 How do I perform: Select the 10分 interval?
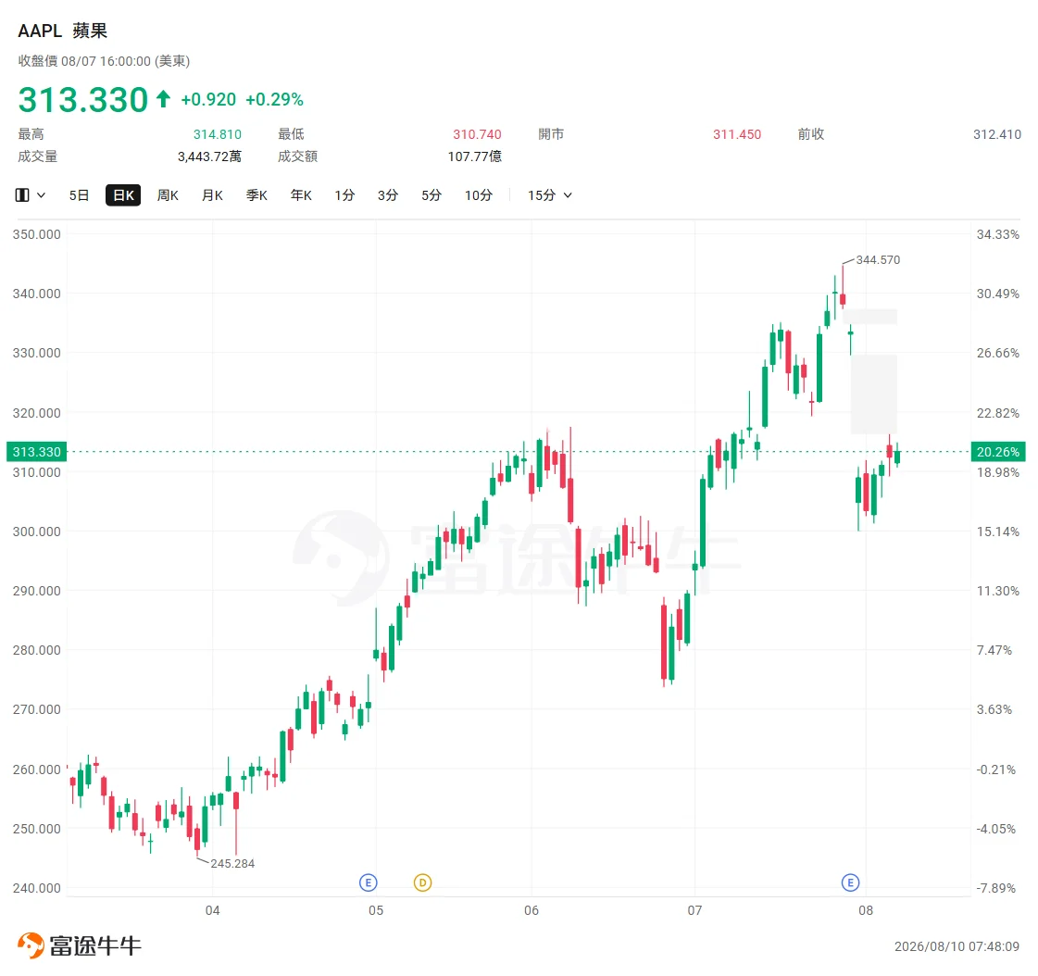(x=479, y=195)
